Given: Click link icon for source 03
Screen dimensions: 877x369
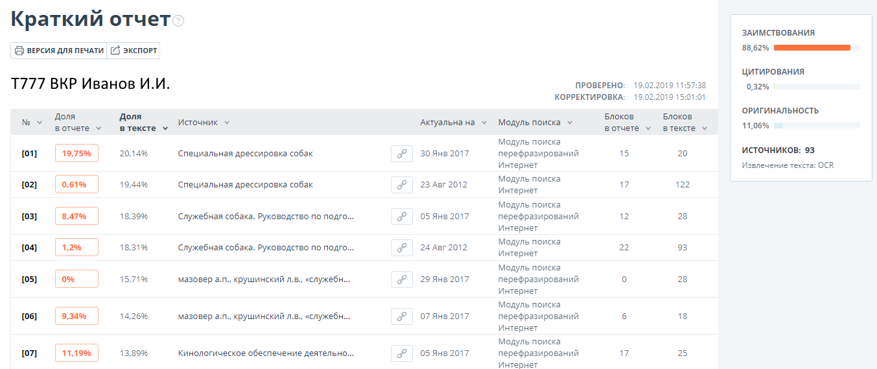Looking at the screenshot, I should click(401, 217).
